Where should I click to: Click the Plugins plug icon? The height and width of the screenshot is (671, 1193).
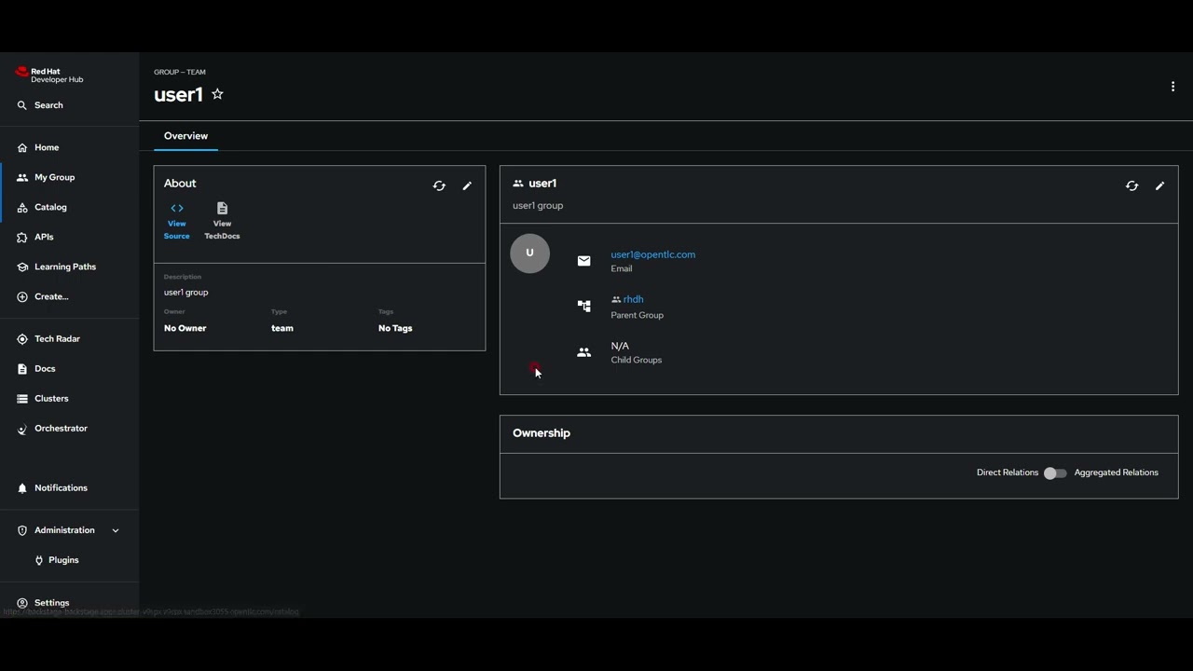click(x=38, y=560)
